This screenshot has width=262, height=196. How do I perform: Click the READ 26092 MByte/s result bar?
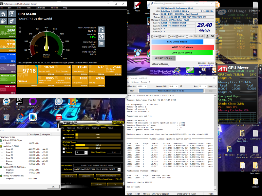pos(177,42)
